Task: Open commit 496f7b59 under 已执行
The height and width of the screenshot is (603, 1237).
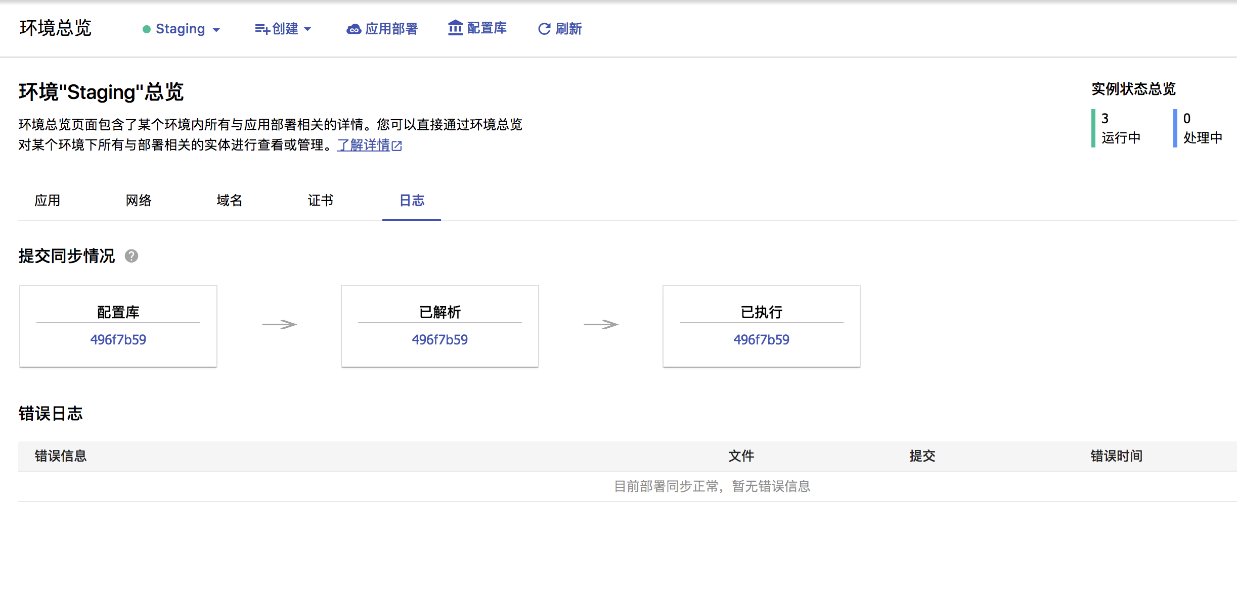Action: (762, 339)
